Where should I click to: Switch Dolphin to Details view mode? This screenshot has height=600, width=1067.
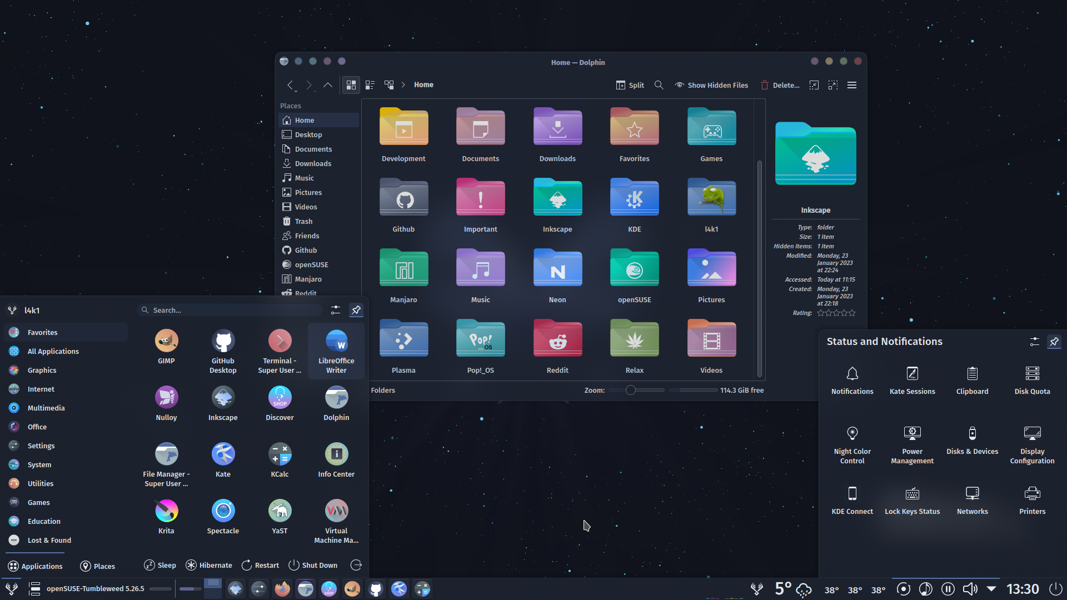[x=389, y=85]
